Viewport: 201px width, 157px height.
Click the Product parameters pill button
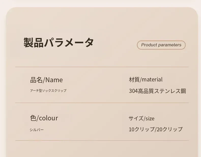(x=161, y=45)
